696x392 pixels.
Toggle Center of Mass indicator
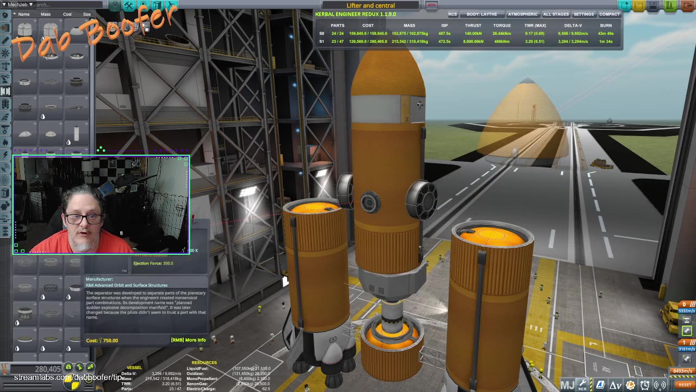69,367
